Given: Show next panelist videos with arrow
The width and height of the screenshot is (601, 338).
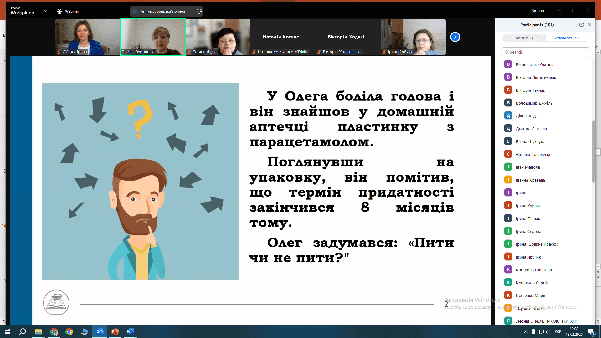Looking at the screenshot, I should point(455,37).
